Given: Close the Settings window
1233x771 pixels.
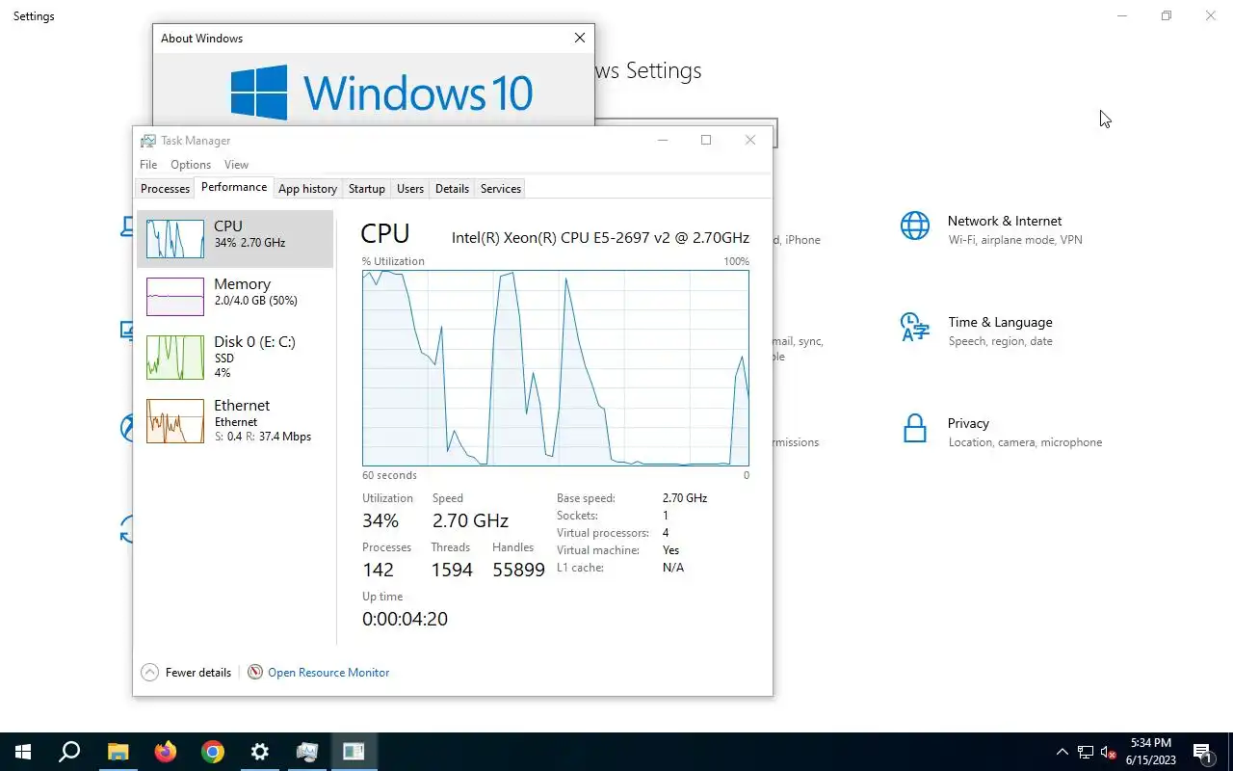Looking at the screenshot, I should click(1211, 16).
